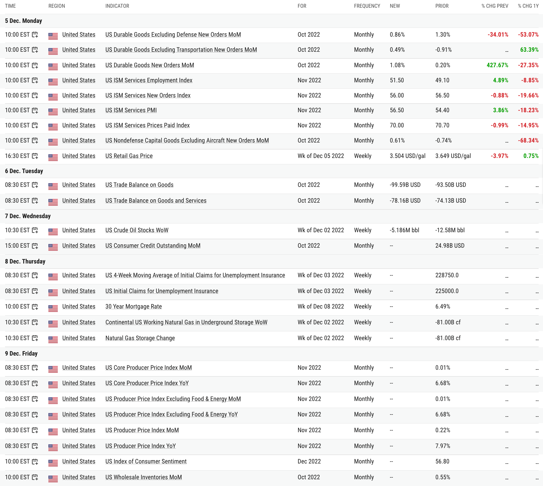Screen dimensions: 543x486
Task: Open United States link in ISM Services PMI row
Action: [79, 110]
